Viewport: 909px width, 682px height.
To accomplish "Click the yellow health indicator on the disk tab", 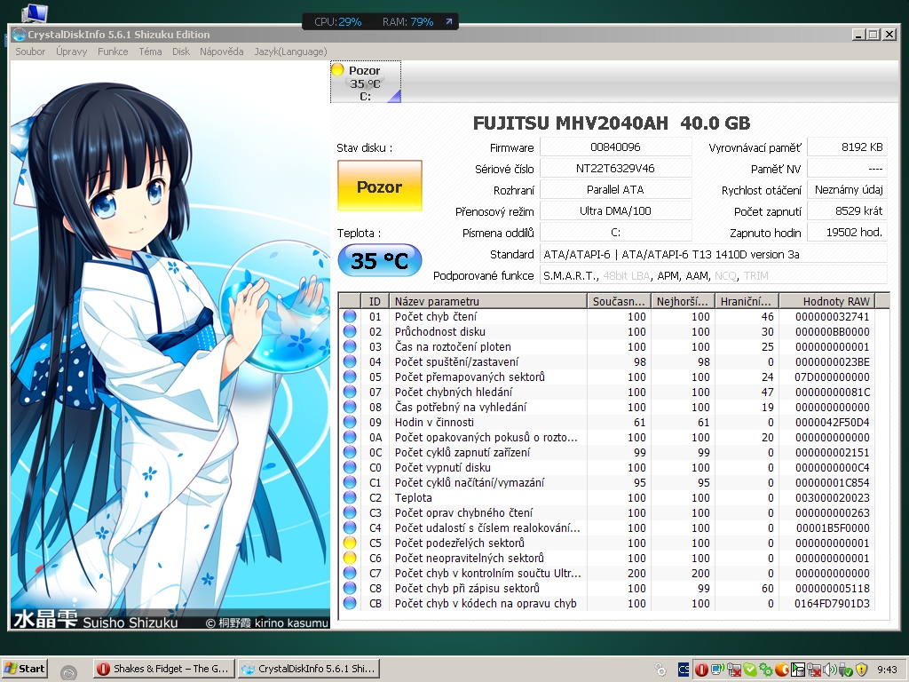I will tap(337, 69).
